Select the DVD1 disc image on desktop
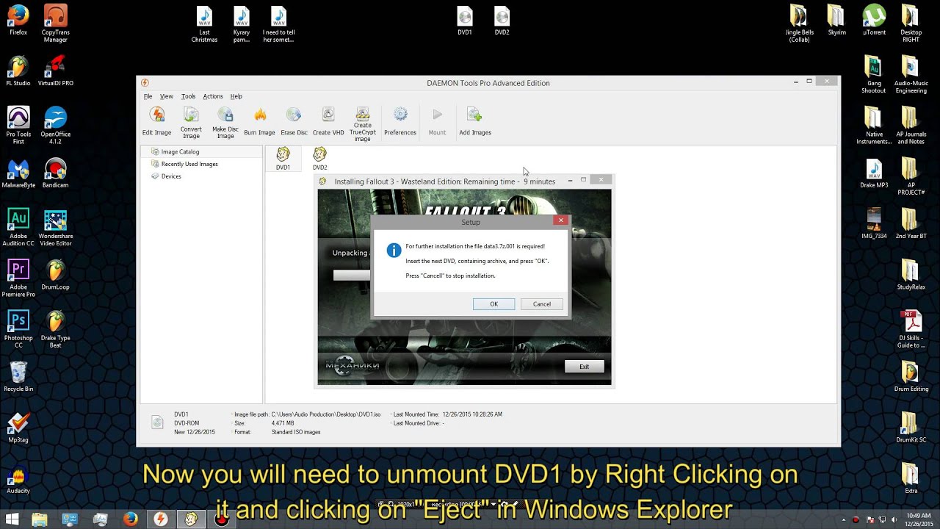This screenshot has width=940, height=529. coord(465,20)
